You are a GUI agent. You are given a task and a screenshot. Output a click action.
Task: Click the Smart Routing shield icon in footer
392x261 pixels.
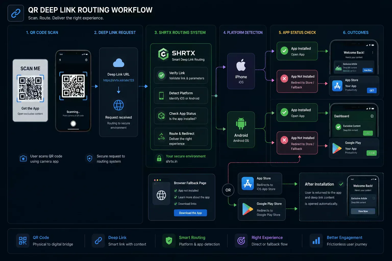pyautogui.click(x=169, y=241)
